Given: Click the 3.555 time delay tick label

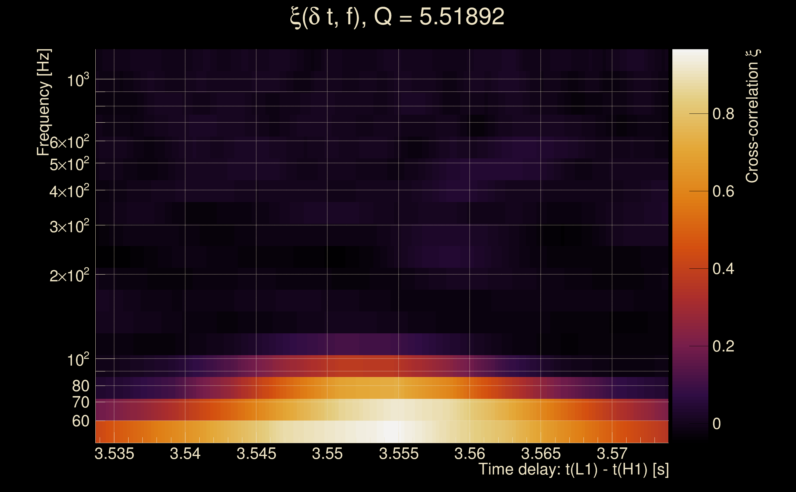Looking at the screenshot, I should pyautogui.click(x=399, y=454).
